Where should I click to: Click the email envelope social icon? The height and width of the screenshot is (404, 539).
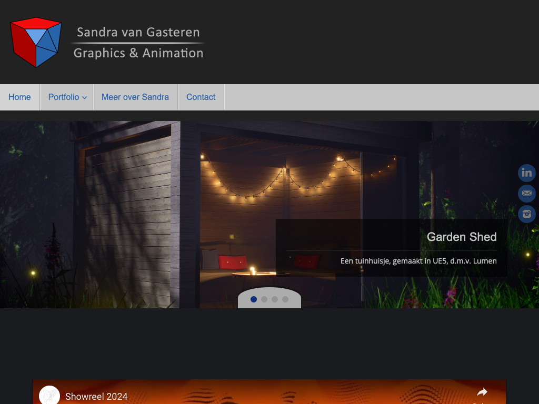[x=526, y=194]
